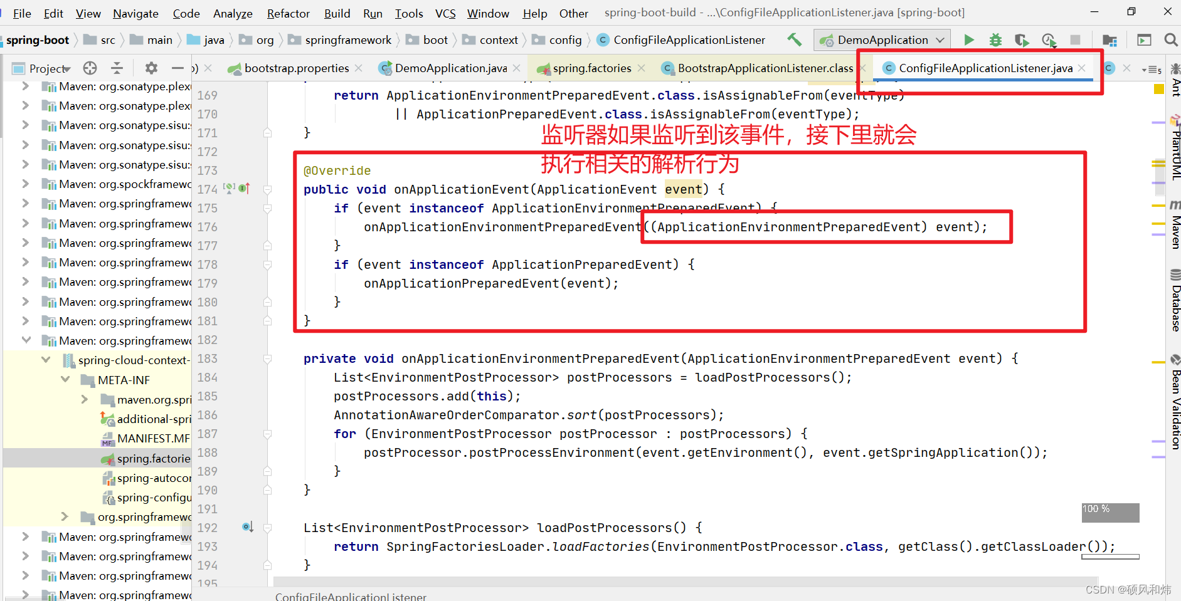Expand Maven: org.spockframework node

point(26,184)
